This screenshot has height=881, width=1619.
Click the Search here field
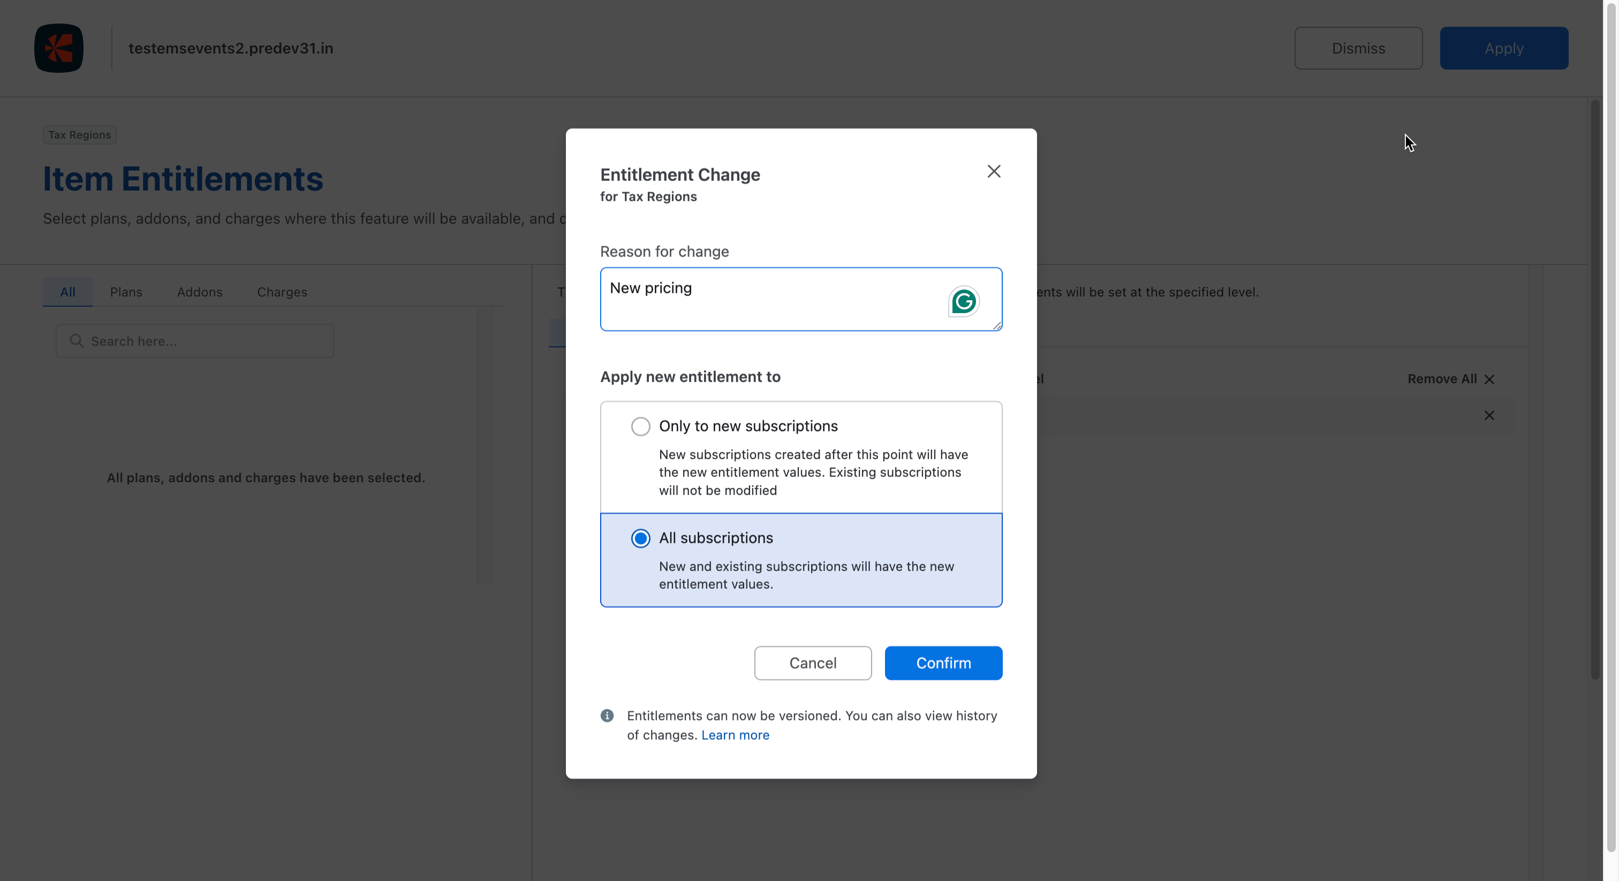click(207, 341)
